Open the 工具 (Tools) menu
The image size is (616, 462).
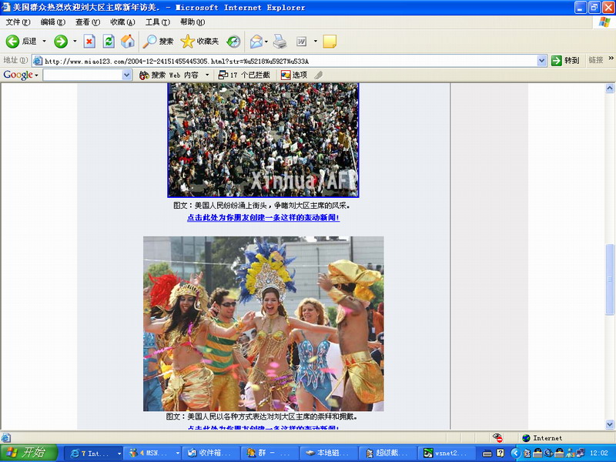[157, 22]
